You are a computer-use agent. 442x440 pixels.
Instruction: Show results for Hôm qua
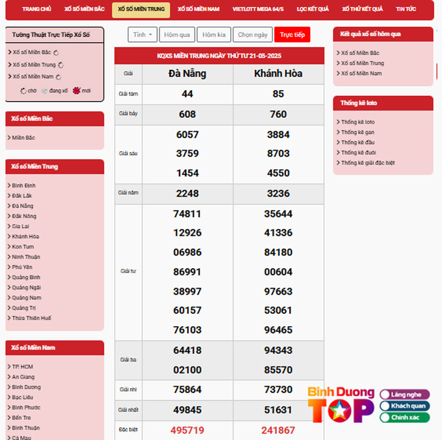[x=177, y=35]
